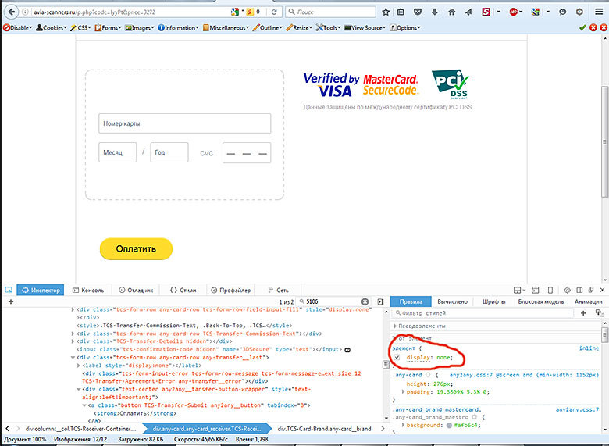
Task: Select the Анимации sidebar tab
Action: click(588, 301)
